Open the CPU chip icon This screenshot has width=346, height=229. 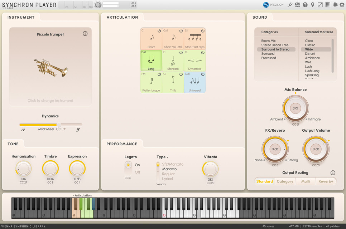pos(335,5)
